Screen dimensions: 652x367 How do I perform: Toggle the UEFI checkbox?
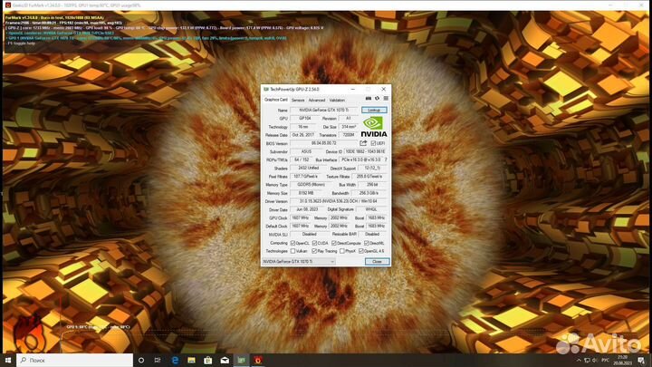click(x=373, y=143)
